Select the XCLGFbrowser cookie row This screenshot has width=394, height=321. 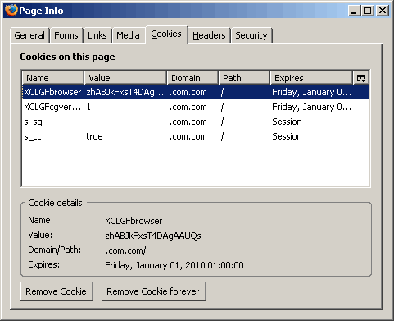click(196, 92)
